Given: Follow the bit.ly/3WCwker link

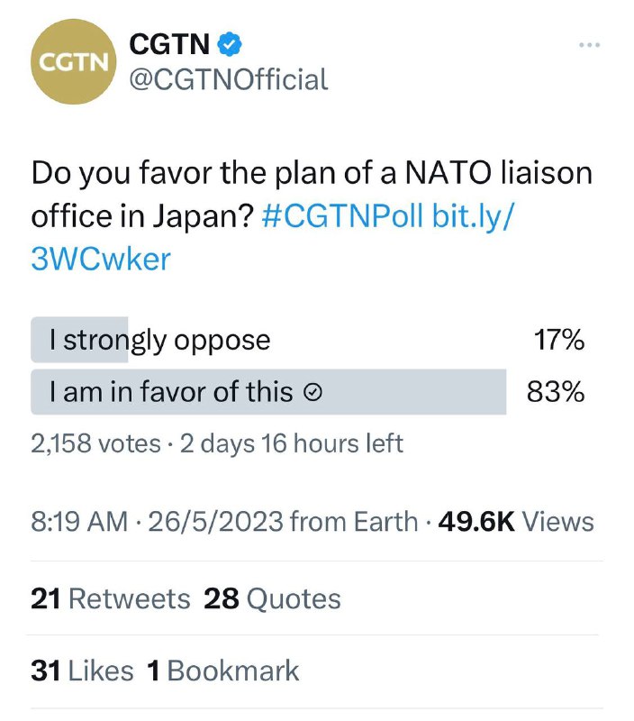Looking at the screenshot, I should coord(99,259).
